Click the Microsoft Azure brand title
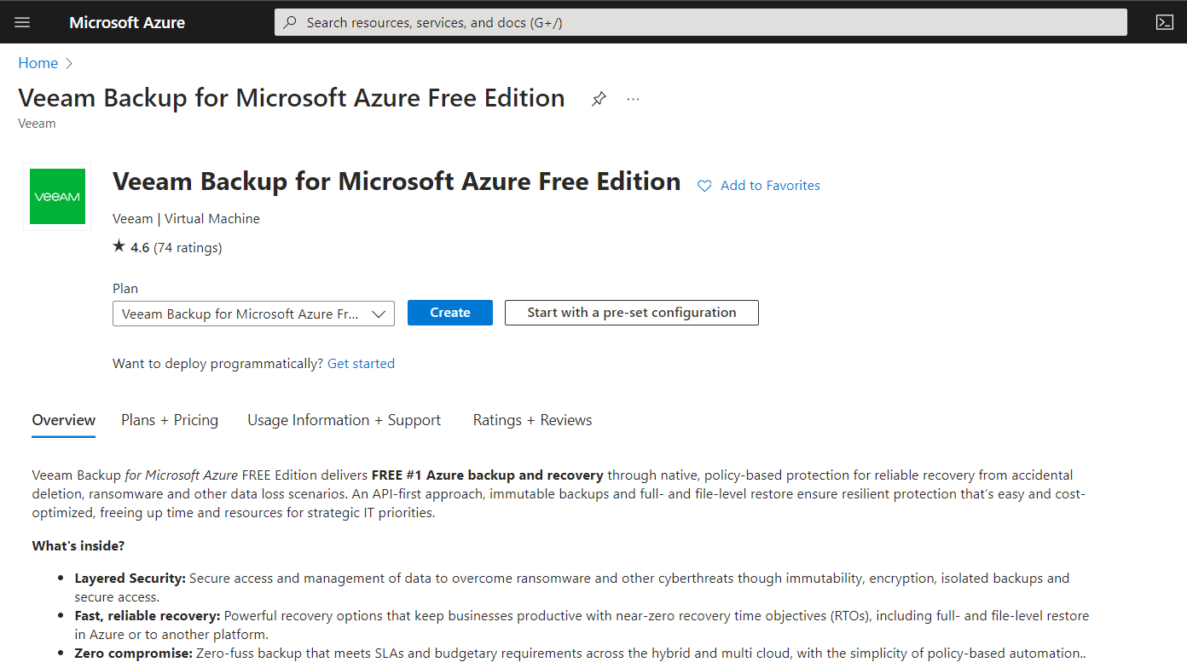 click(127, 23)
